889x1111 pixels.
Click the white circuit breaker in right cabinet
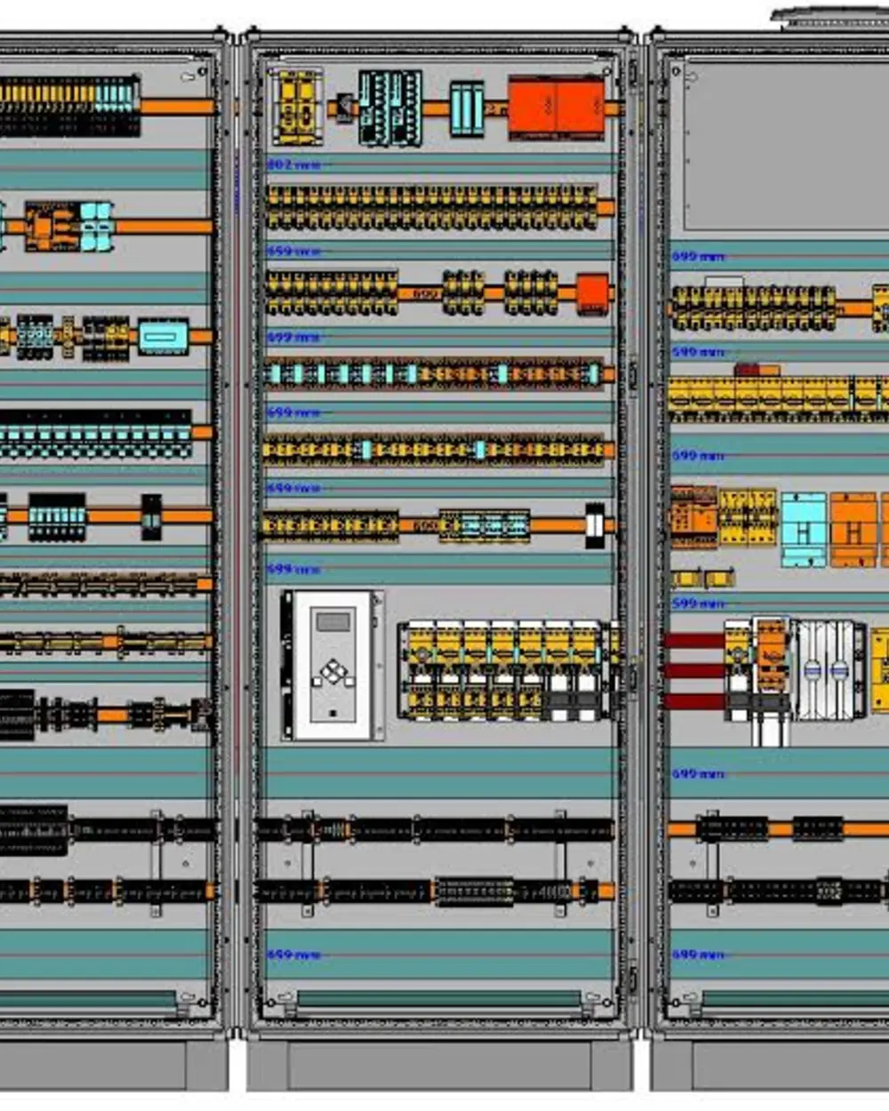click(x=829, y=669)
